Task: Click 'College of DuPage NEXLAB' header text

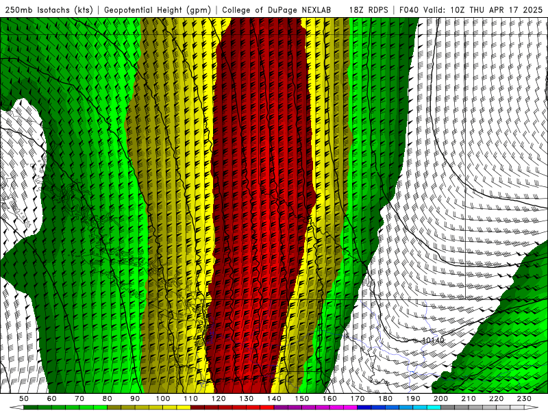Action: tap(277, 10)
